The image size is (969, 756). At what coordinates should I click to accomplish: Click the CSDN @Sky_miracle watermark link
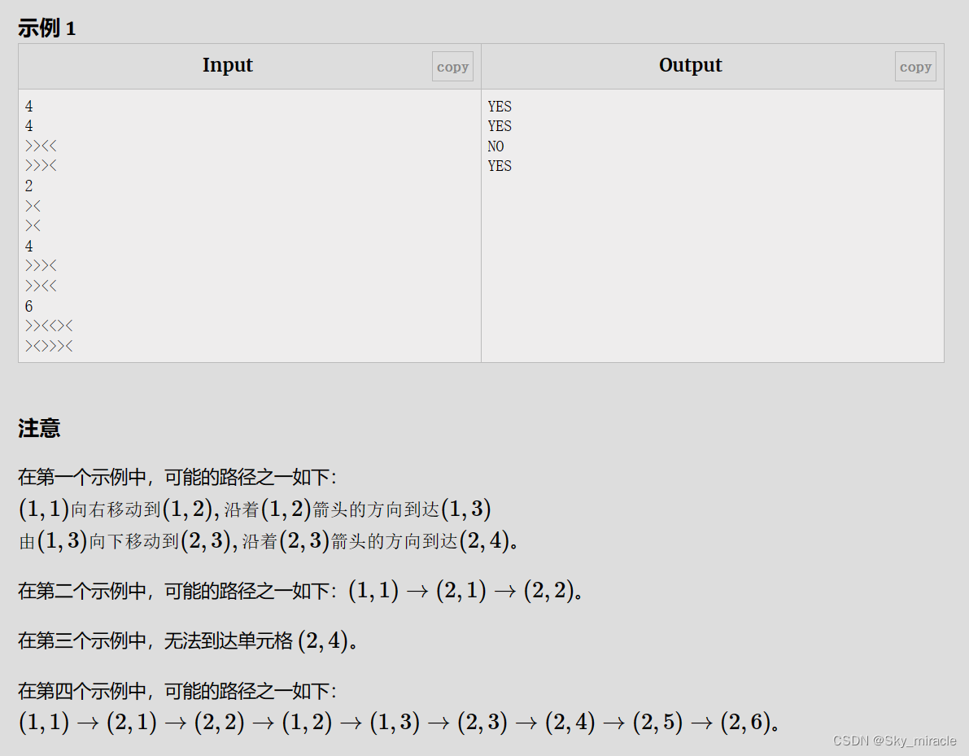click(893, 741)
